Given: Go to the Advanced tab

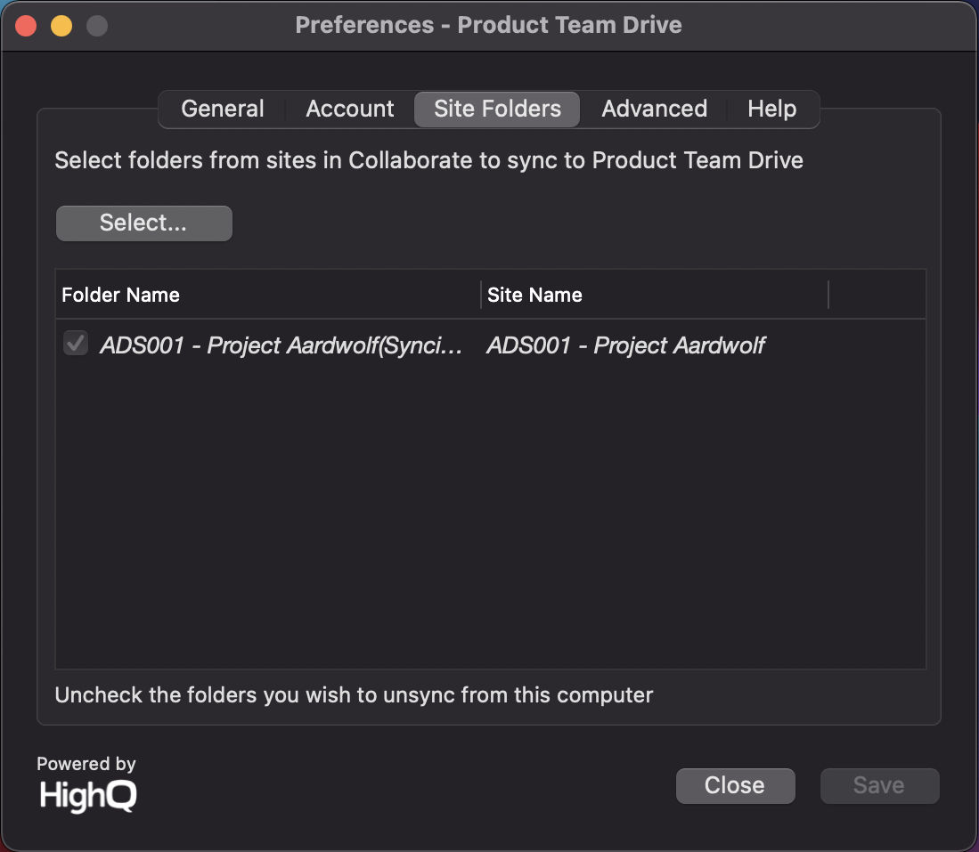Looking at the screenshot, I should [654, 110].
